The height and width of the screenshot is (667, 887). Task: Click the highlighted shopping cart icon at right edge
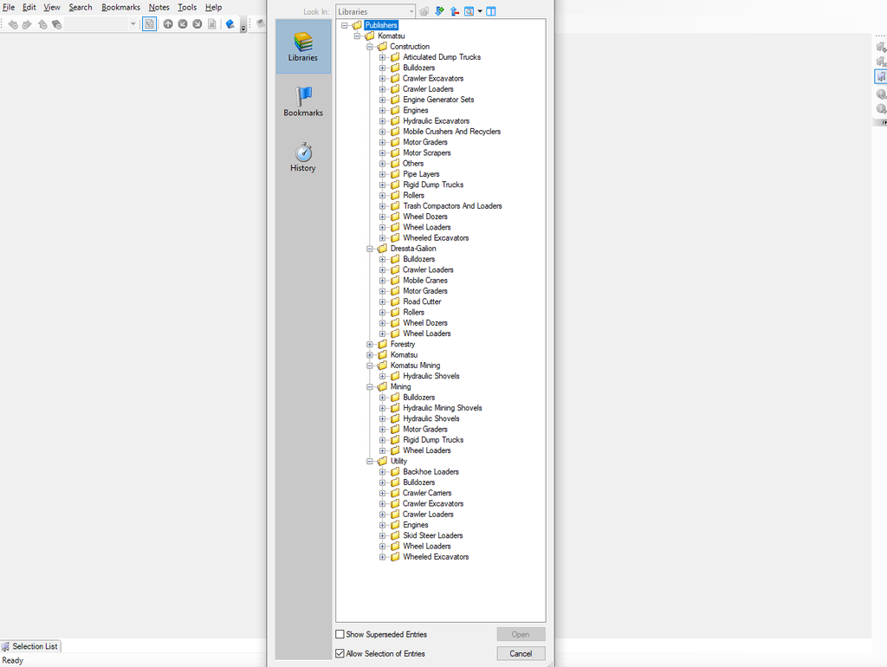881,77
